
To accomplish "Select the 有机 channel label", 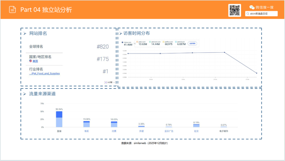I will 86,131.
